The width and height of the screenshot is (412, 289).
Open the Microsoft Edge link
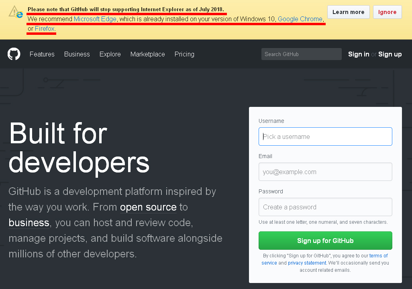pyautogui.click(x=95, y=19)
